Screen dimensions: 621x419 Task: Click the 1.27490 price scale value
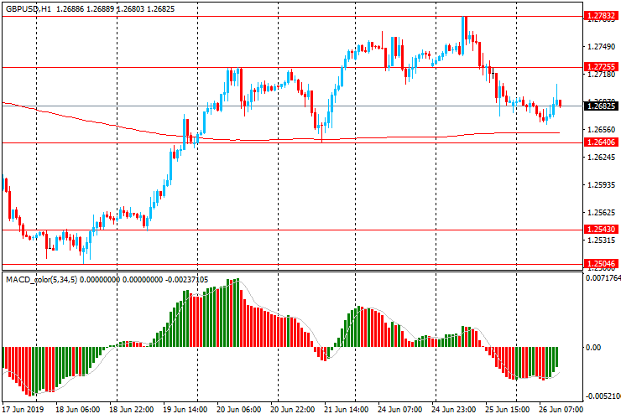tap(601, 47)
